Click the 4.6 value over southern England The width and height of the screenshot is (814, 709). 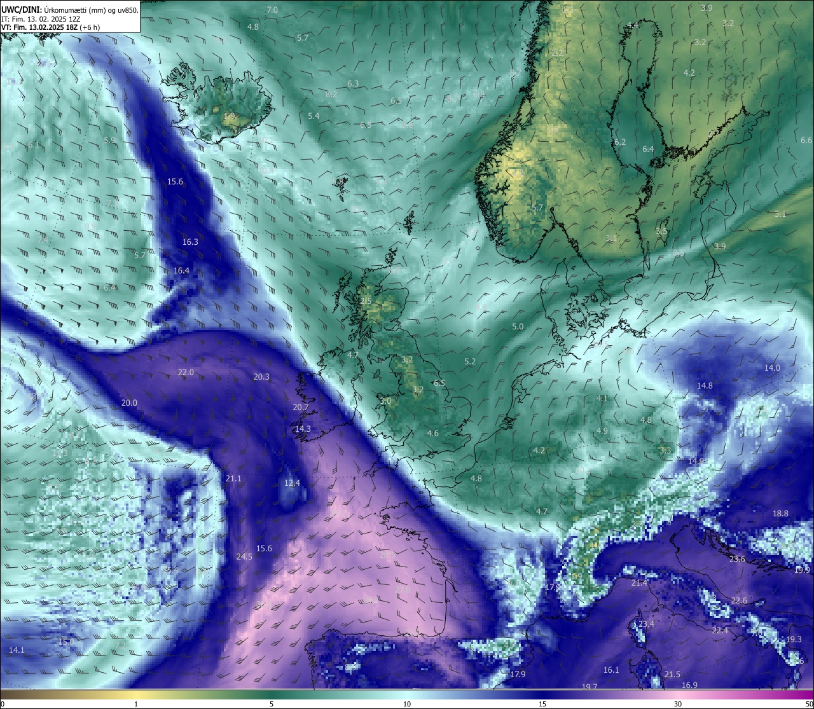[432, 433]
